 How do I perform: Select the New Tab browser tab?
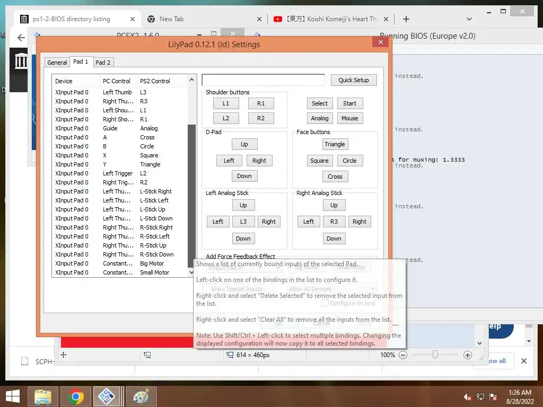coord(204,19)
